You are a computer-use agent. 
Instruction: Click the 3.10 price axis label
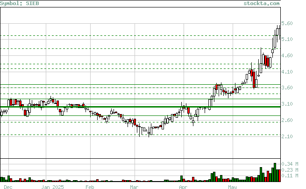point(287,104)
